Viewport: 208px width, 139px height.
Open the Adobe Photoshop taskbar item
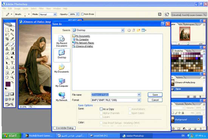coord(136,136)
